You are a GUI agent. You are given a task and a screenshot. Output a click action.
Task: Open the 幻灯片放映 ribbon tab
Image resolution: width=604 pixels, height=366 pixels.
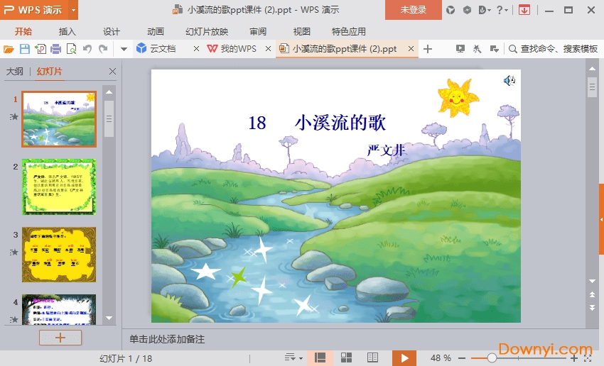coord(207,31)
